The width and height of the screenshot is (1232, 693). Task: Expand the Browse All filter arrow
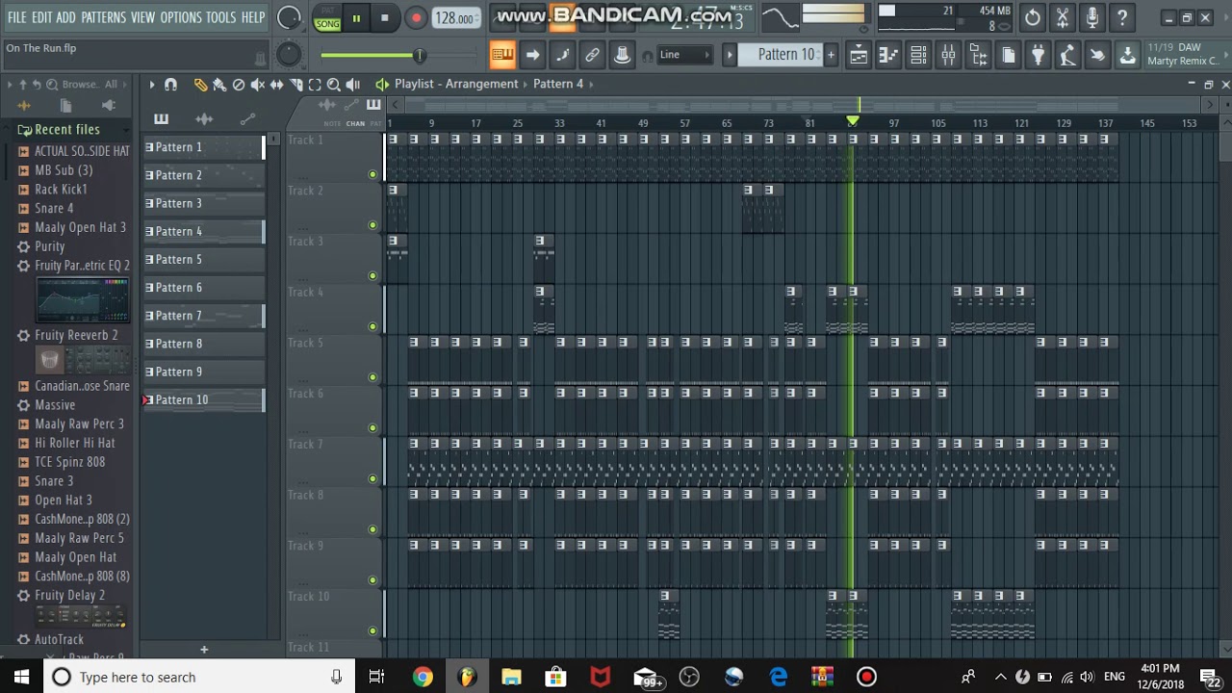127,85
